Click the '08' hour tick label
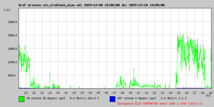The image size is (214, 107). [123, 93]
